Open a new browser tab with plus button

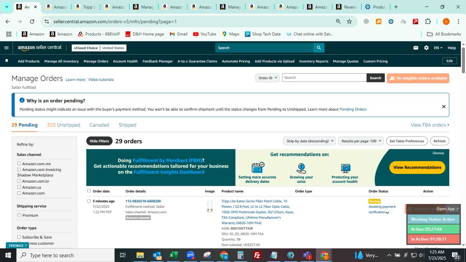coord(396,7)
